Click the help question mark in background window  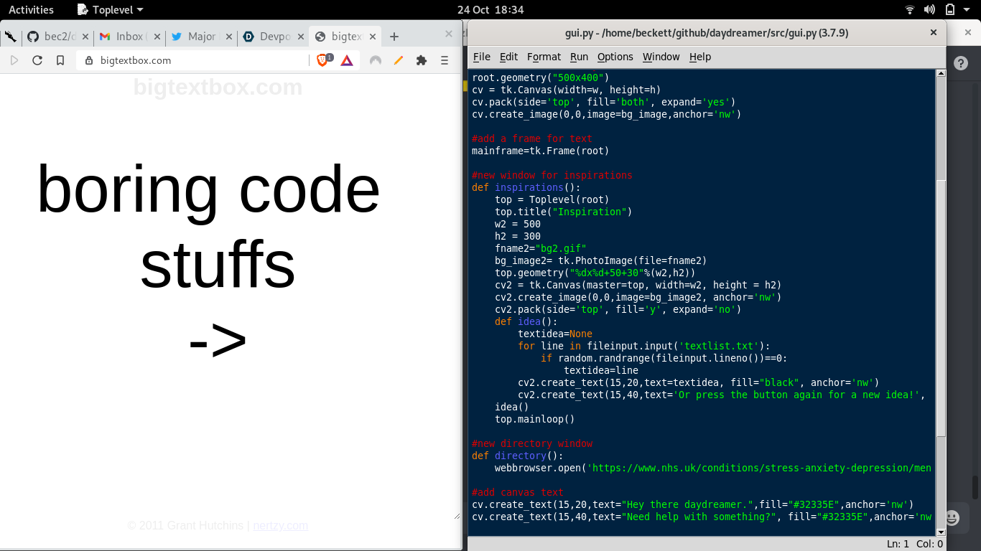tap(961, 63)
